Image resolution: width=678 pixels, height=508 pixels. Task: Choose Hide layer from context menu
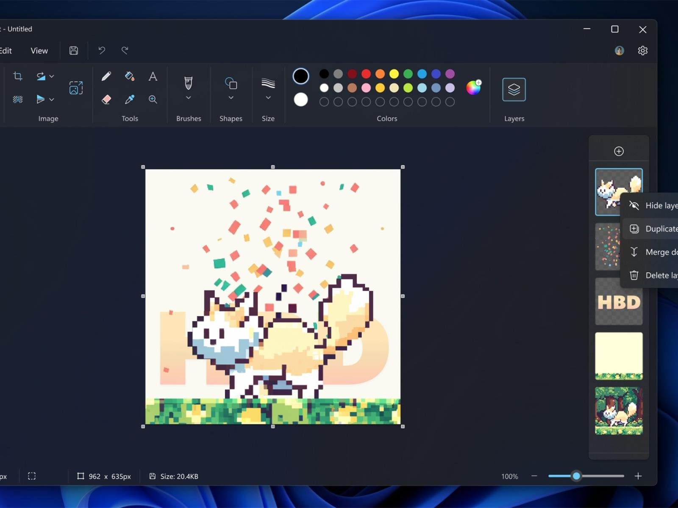pyautogui.click(x=650, y=205)
